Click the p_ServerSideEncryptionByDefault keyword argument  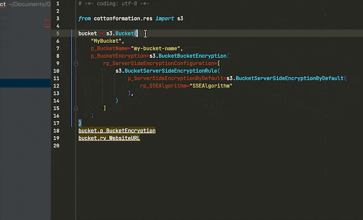click(x=176, y=78)
